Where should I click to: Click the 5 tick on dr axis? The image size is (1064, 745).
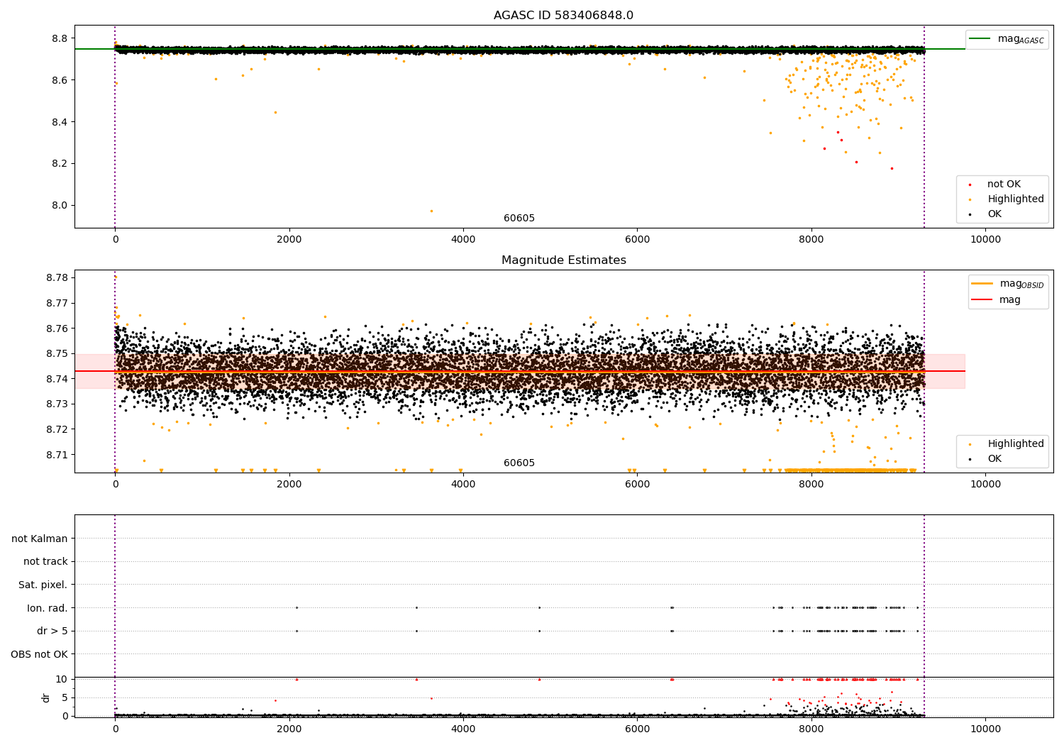[x=65, y=697]
